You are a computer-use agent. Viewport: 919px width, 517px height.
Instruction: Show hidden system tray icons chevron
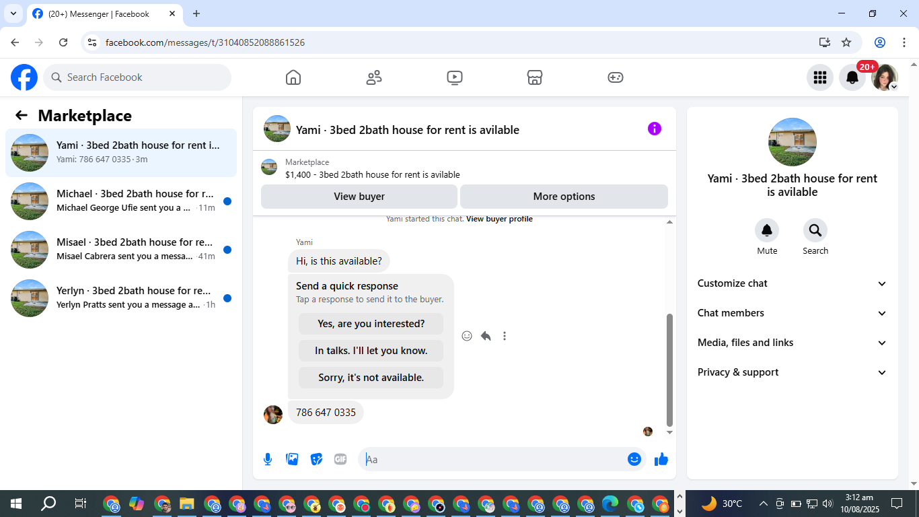[764, 504]
